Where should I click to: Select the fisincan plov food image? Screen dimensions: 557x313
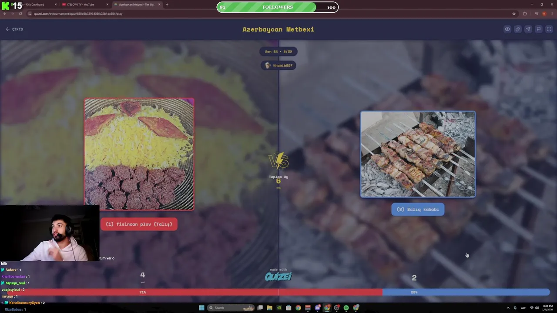tap(139, 154)
